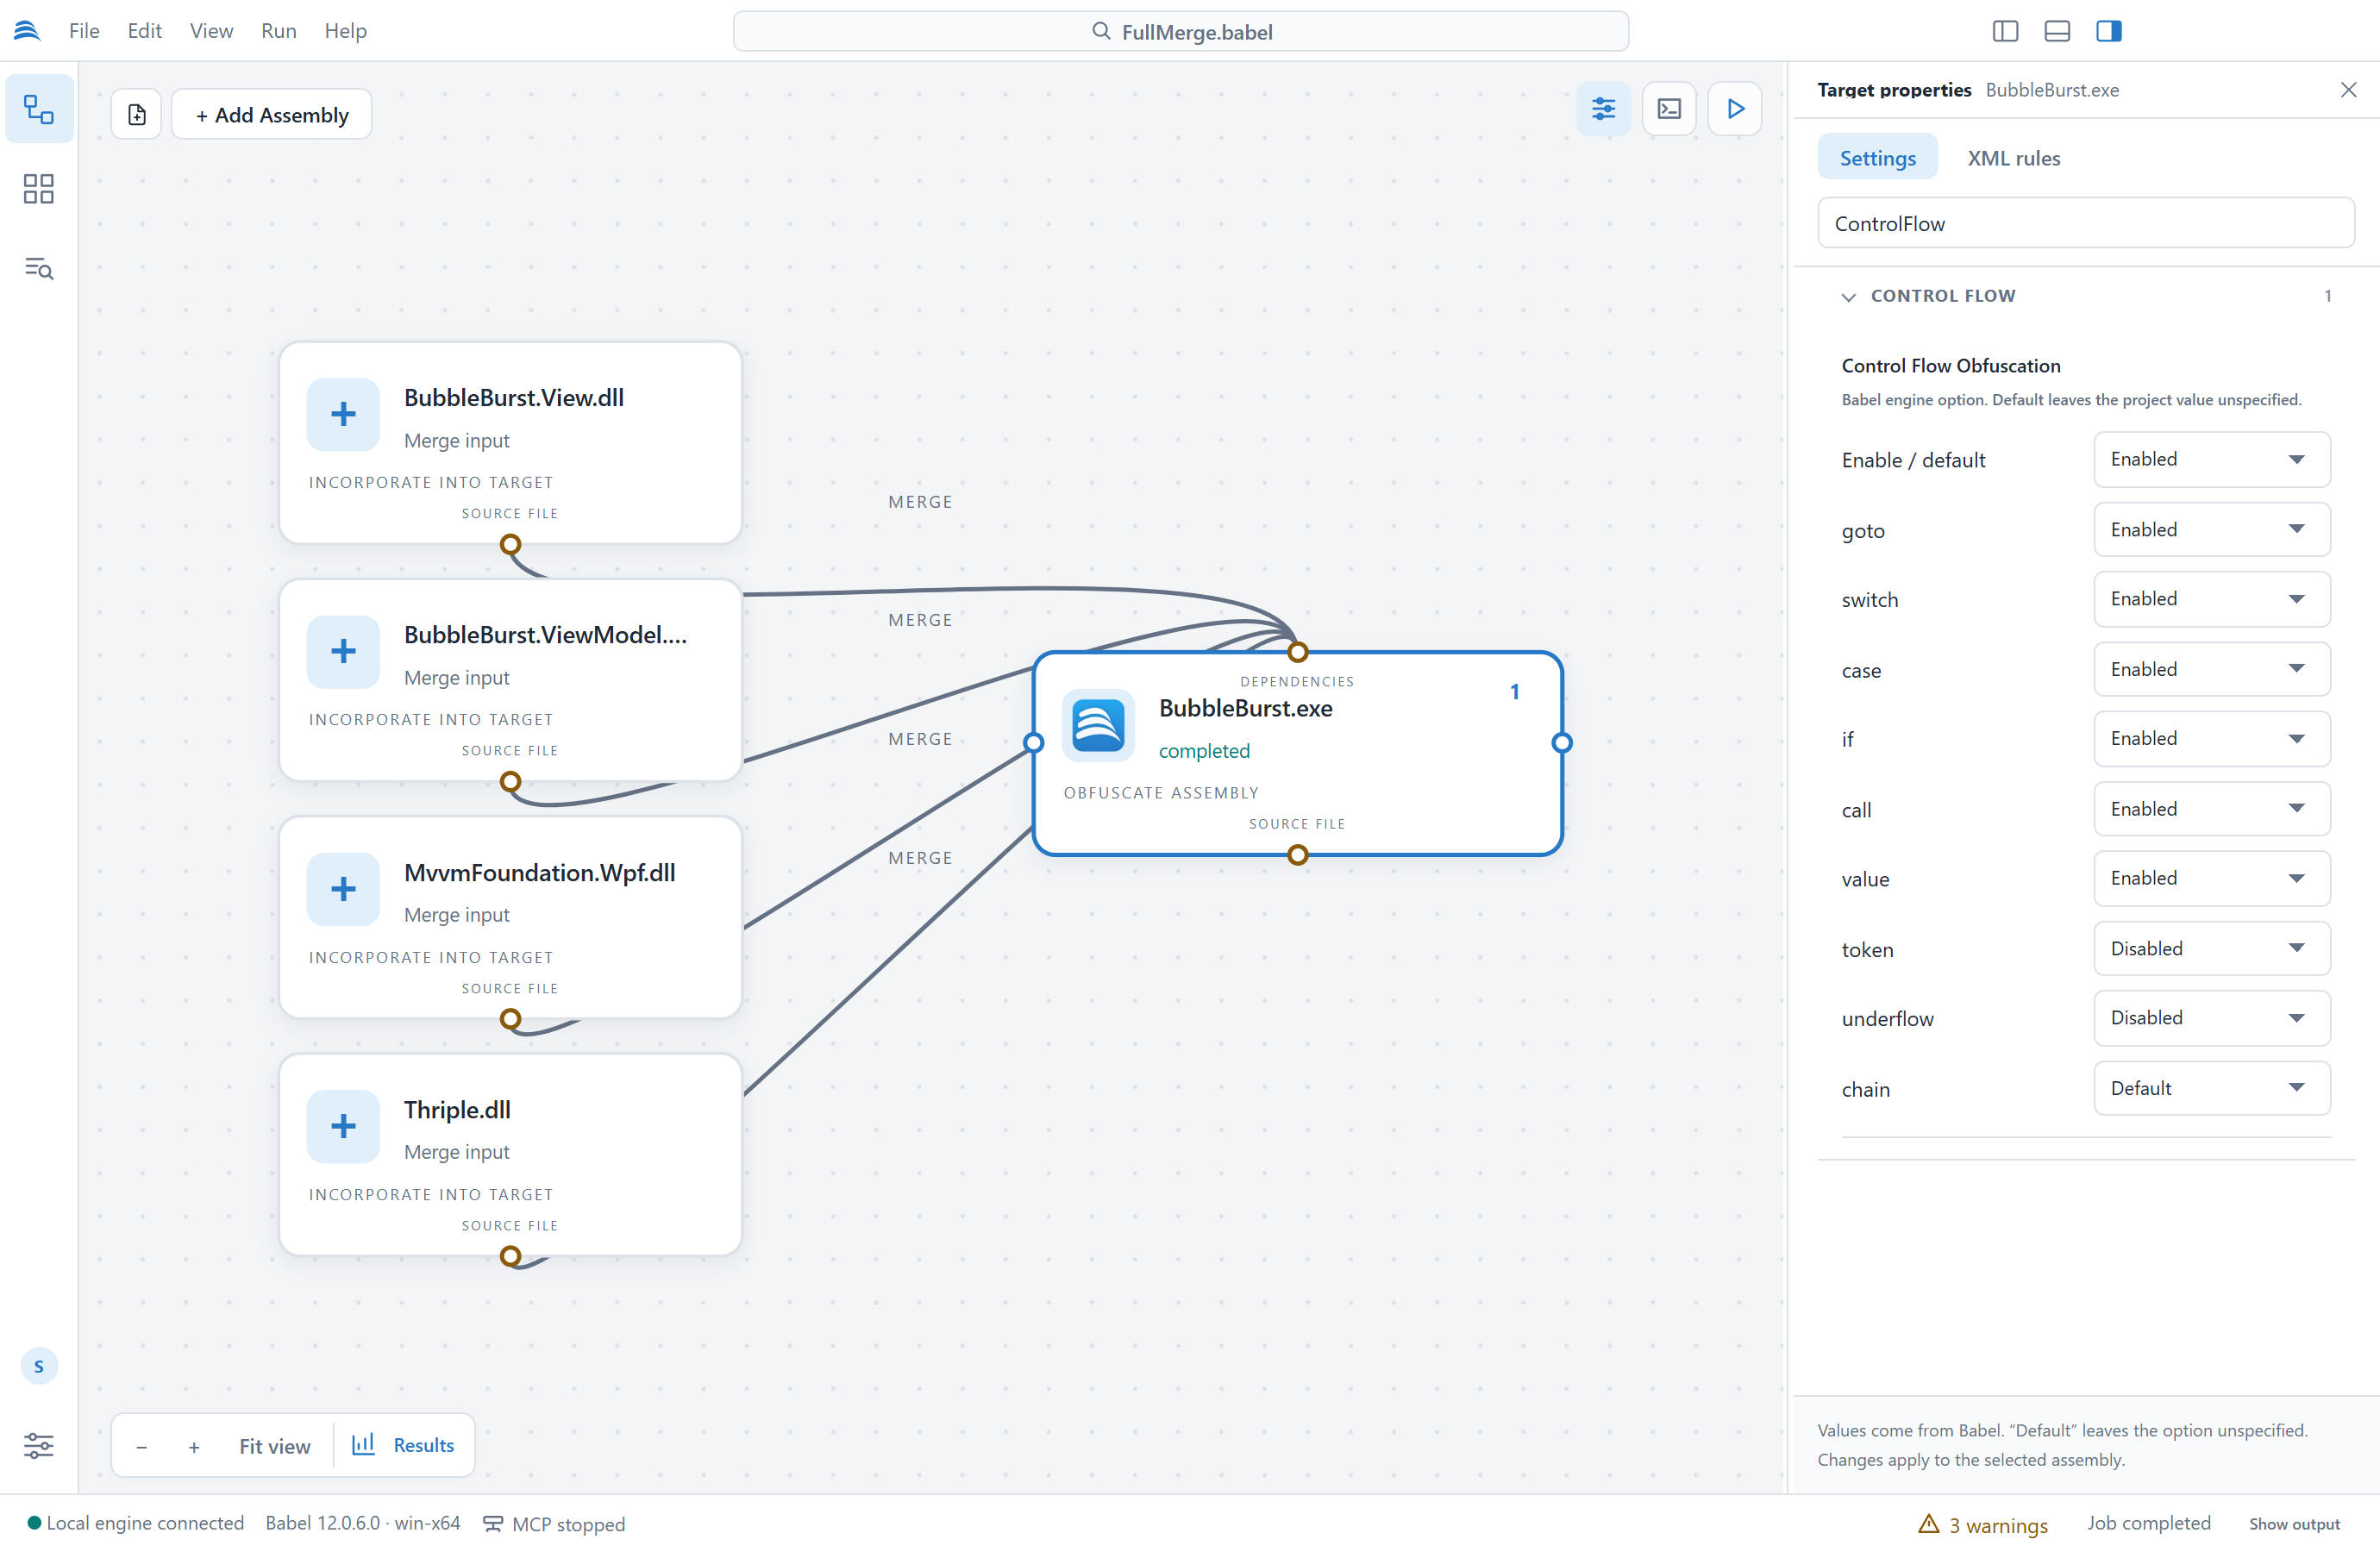The height and width of the screenshot is (1552, 2380).
Task: Click the ControlFlow filter input field
Action: (x=2085, y=223)
